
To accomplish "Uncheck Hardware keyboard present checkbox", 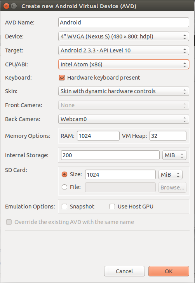I will [x=62, y=78].
